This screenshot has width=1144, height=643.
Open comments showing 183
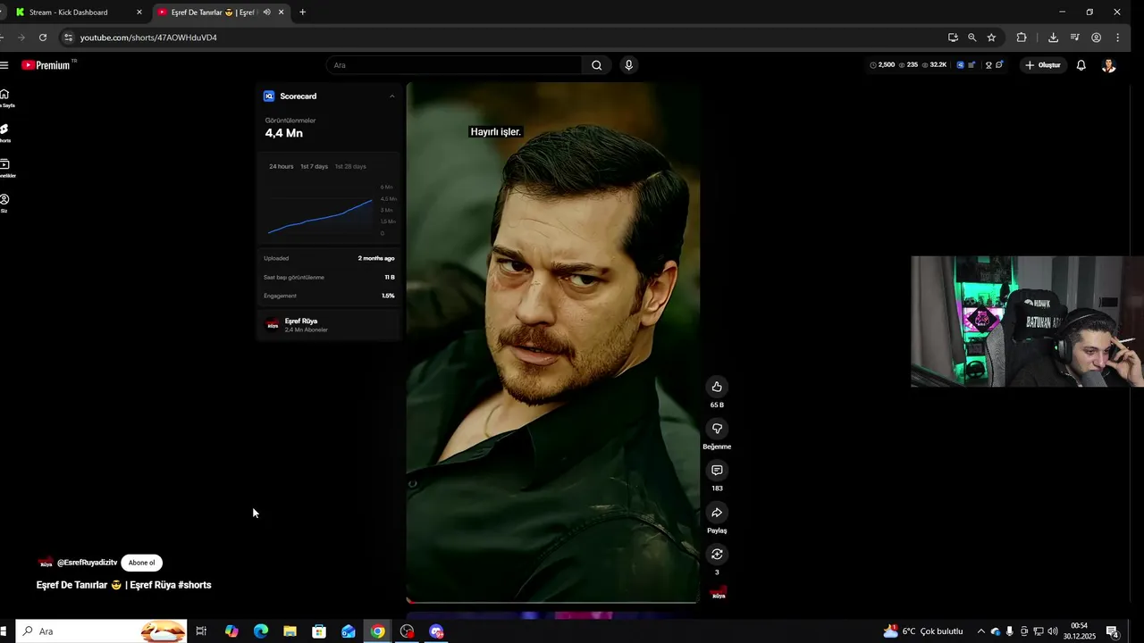[x=717, y=471]
